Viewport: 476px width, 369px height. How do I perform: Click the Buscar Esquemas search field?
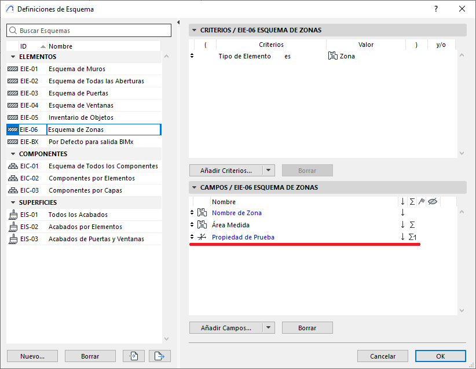click(x=89, y=30)
